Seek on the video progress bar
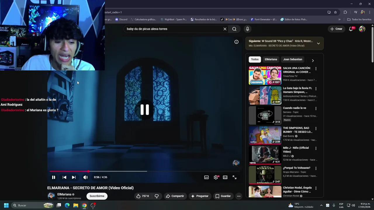 (x=145, y=171)
